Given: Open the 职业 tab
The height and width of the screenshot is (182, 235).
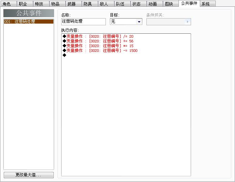Looking at the screenshot, I should (25, 4).
